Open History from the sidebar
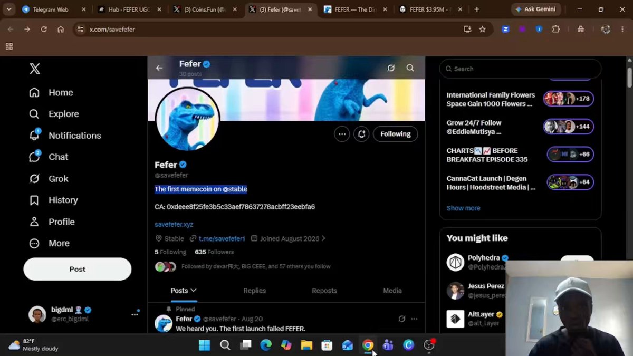Viewport: 633px width, 356px height. (53, 200)
